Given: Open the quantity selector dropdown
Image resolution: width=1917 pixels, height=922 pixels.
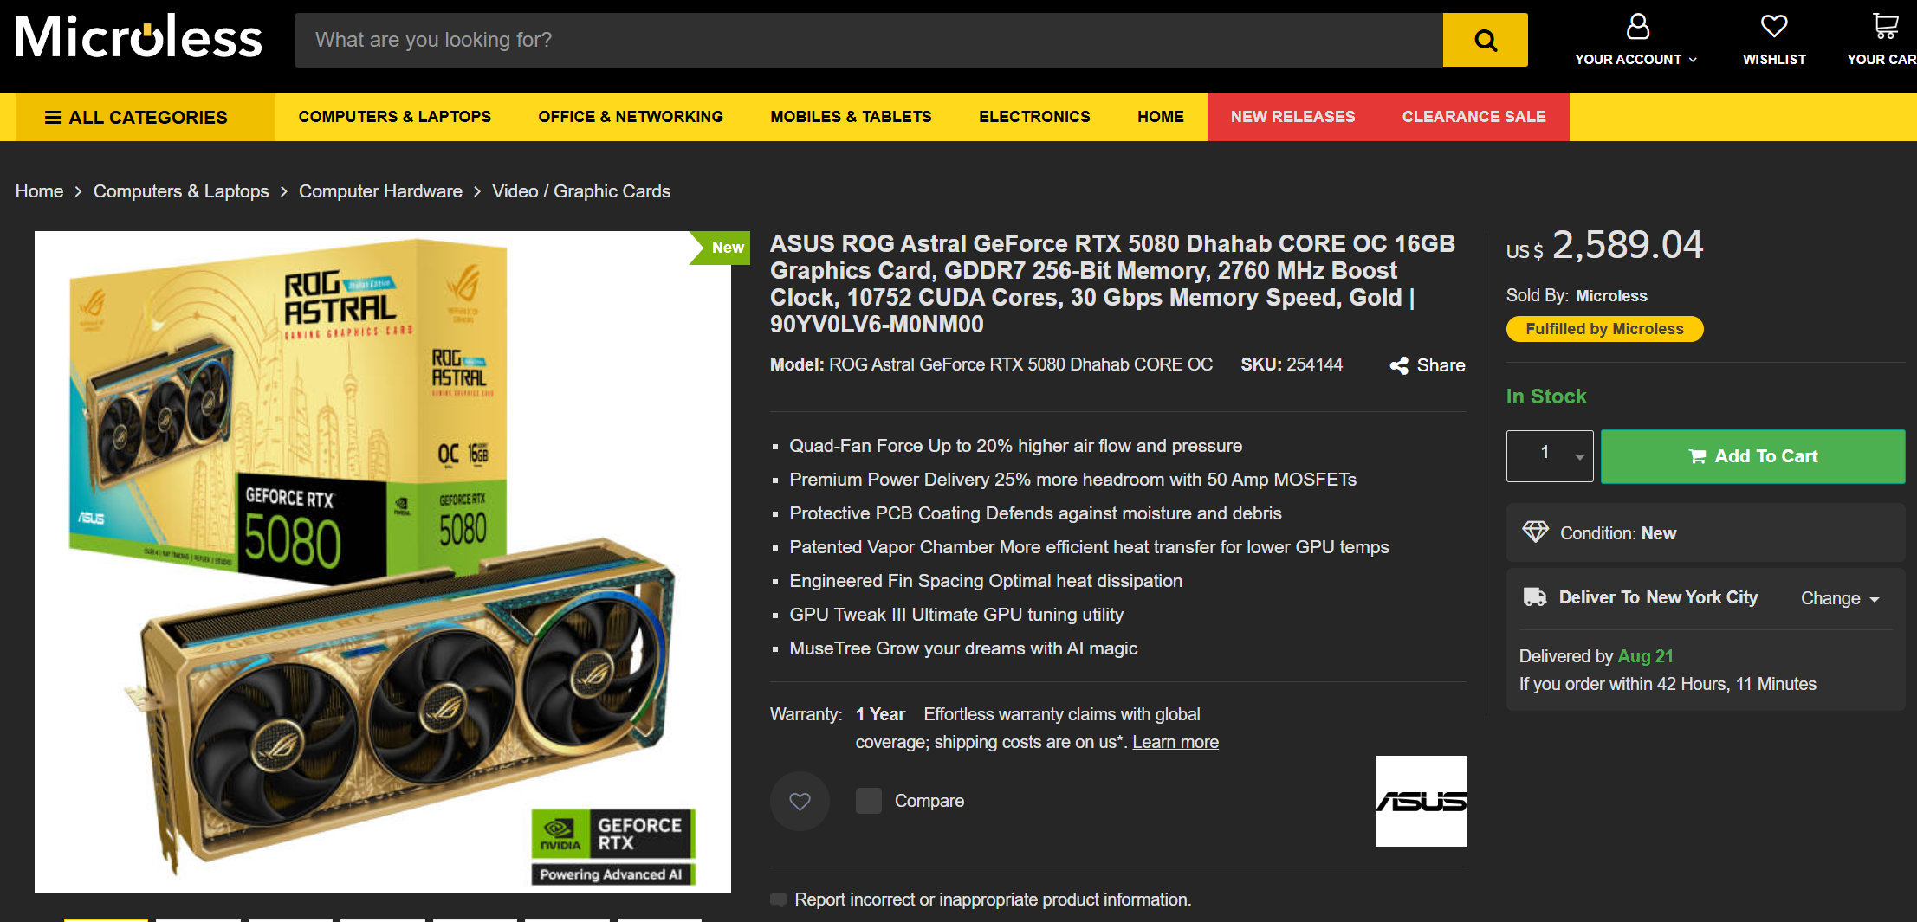Looking at the screenshot, I should coord(1550,455).
